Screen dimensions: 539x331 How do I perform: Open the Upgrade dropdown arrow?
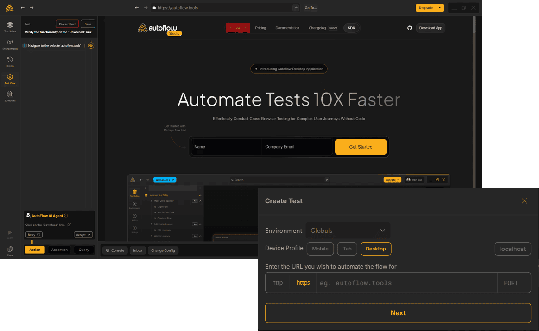point(440,7)
